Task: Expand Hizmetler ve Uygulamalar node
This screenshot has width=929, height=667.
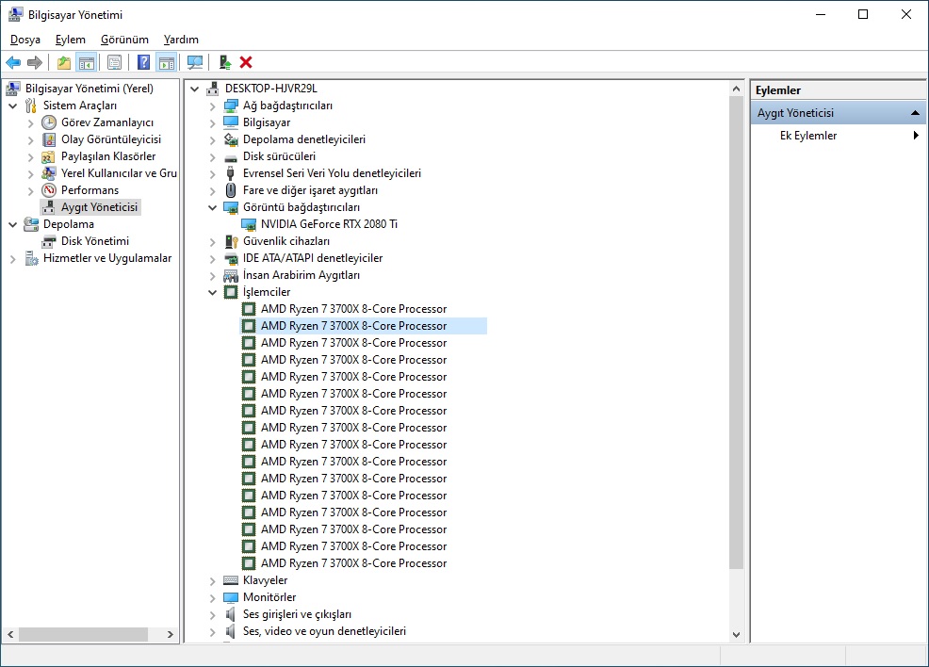Action: [12, 259]
